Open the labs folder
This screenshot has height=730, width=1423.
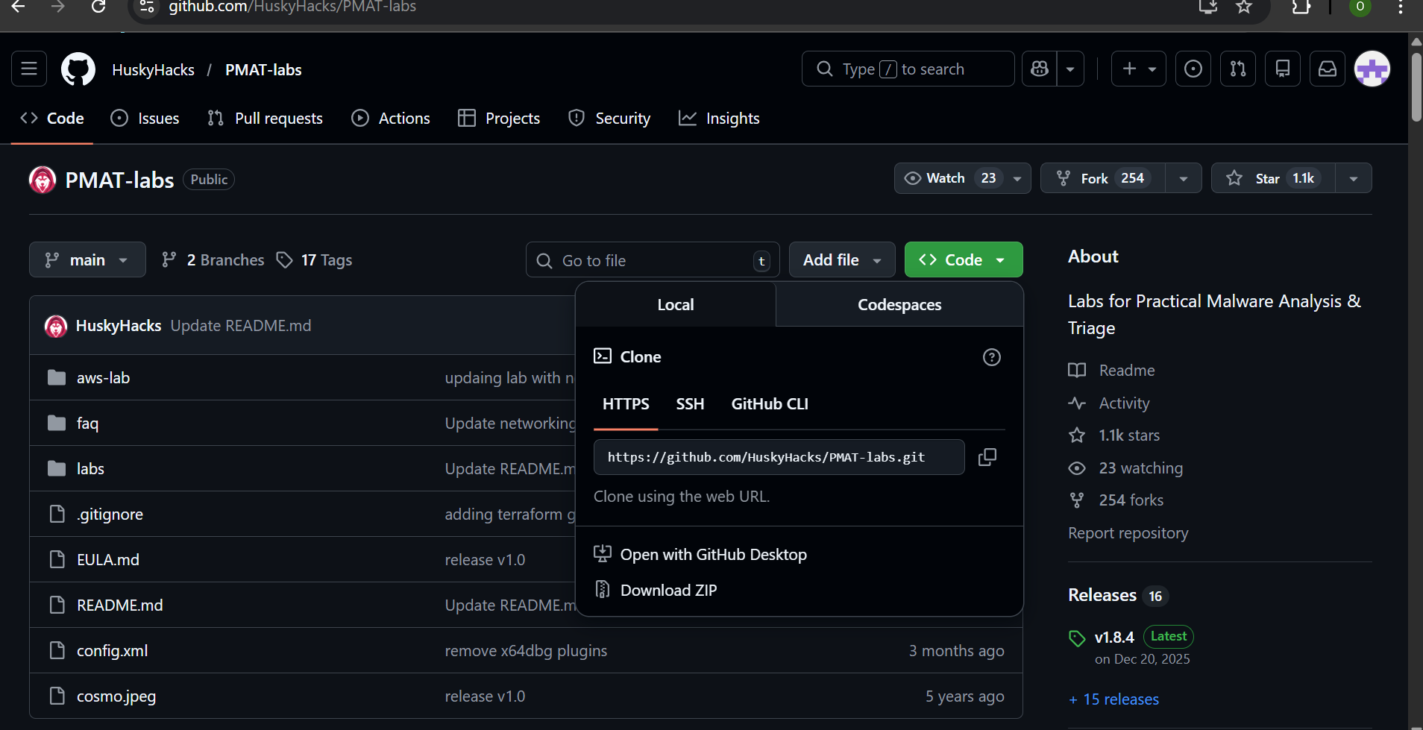click(x=90, y=469)
